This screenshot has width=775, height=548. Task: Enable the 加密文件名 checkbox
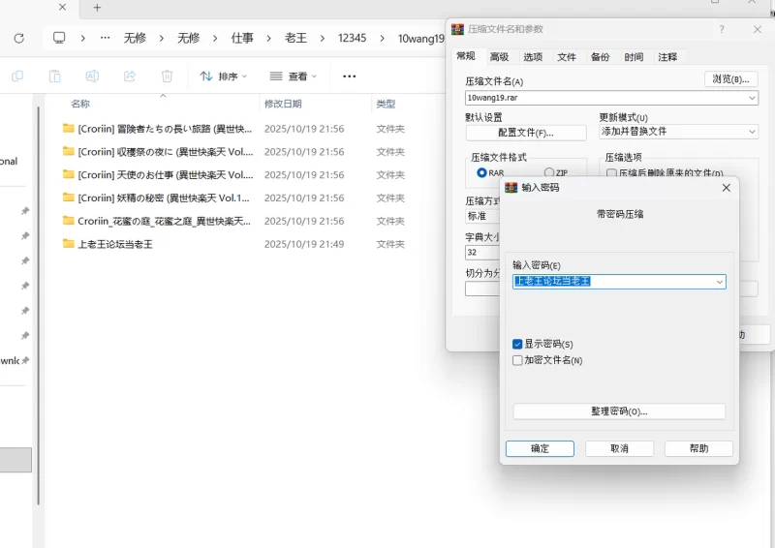tap(517, 360)
